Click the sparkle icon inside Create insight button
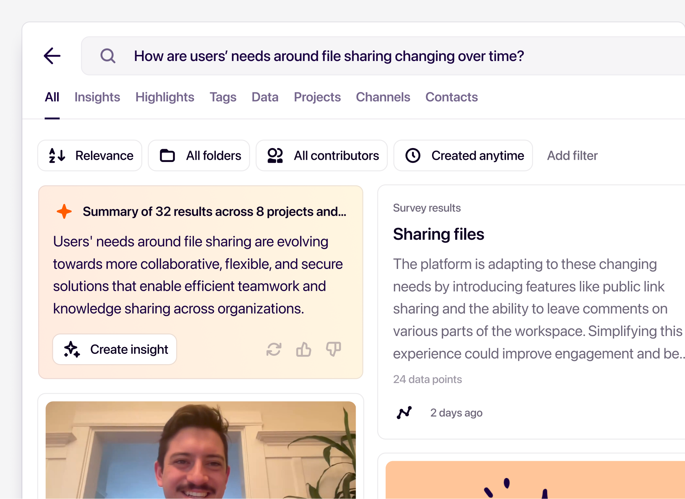The width and height of the screenshot is (685, 499). pos(71,349)
